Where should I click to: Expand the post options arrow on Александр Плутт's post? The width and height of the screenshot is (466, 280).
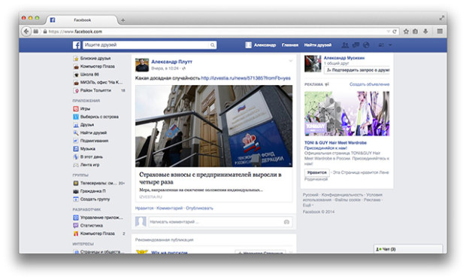coord(291,61)
